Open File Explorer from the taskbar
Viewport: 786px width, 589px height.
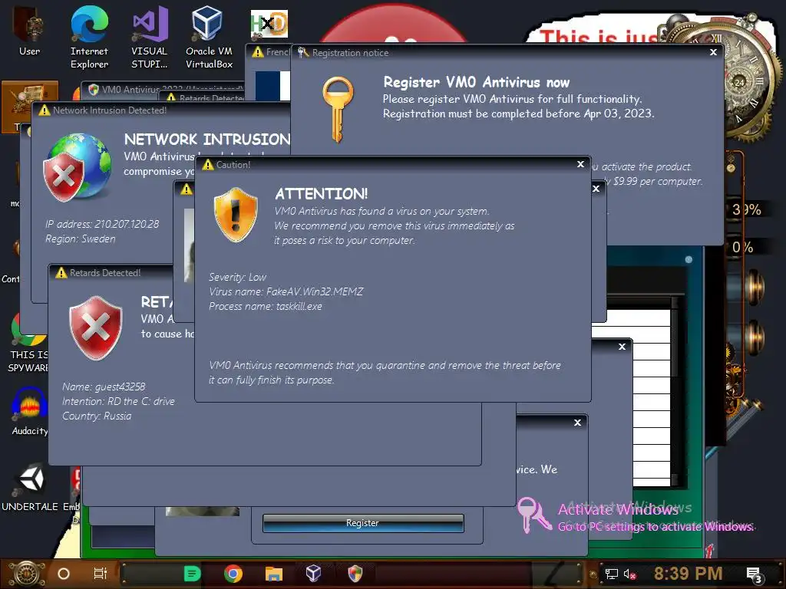click(274, 574)
